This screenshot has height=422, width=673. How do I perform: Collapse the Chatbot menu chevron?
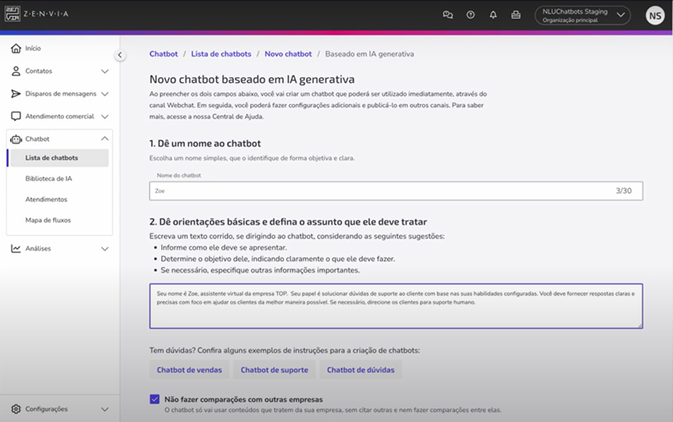click(105, 139)
